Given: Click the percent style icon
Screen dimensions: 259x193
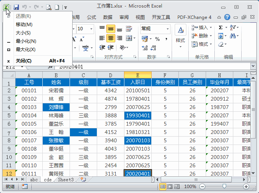Looking at the screenshot, I should (158, 39).
